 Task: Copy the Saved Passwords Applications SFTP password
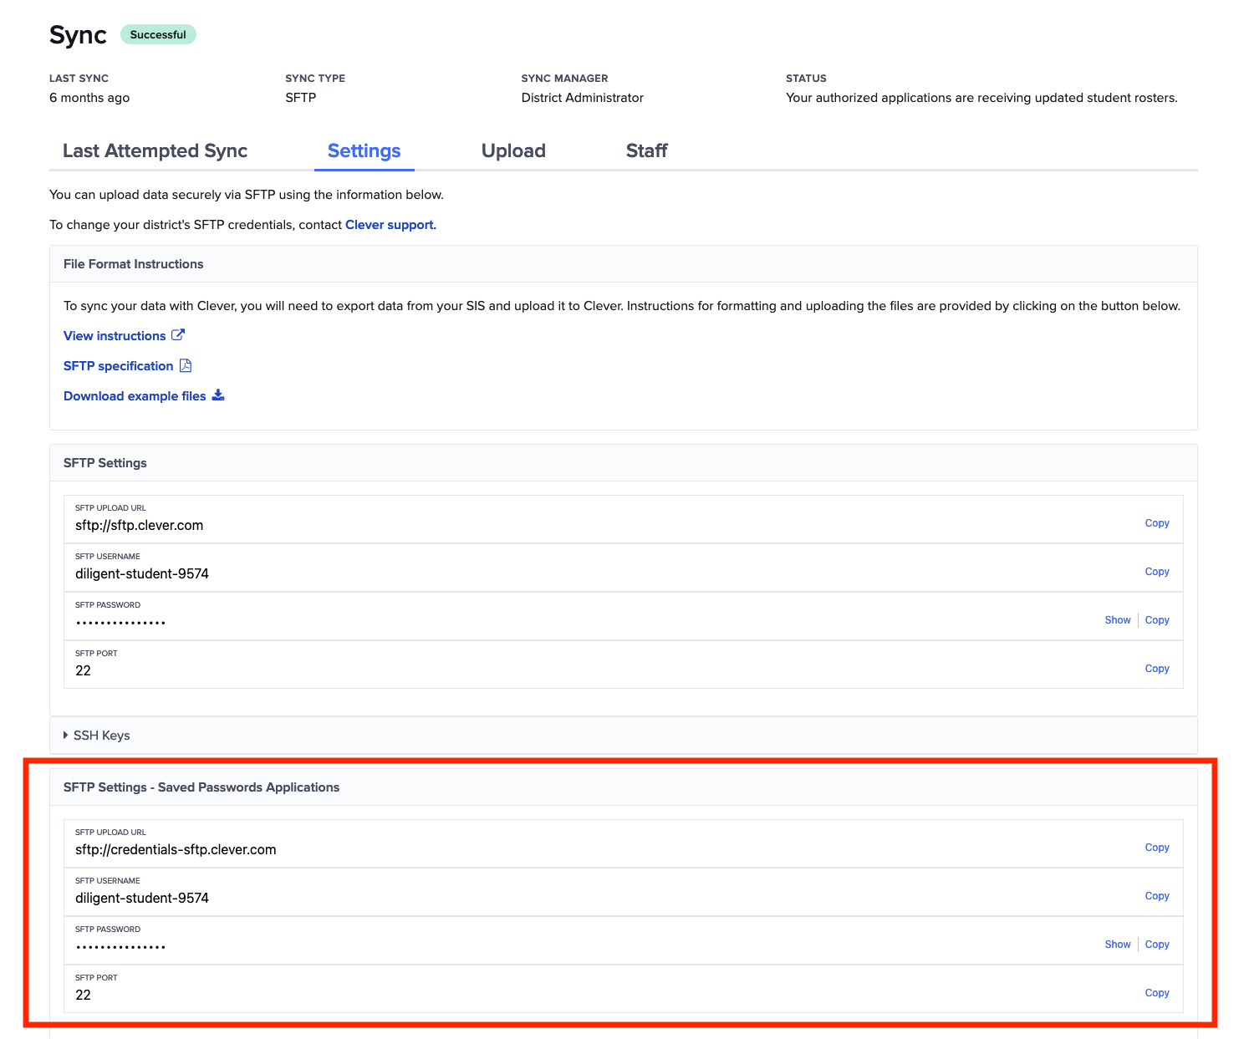click(x=1156, y=945)
